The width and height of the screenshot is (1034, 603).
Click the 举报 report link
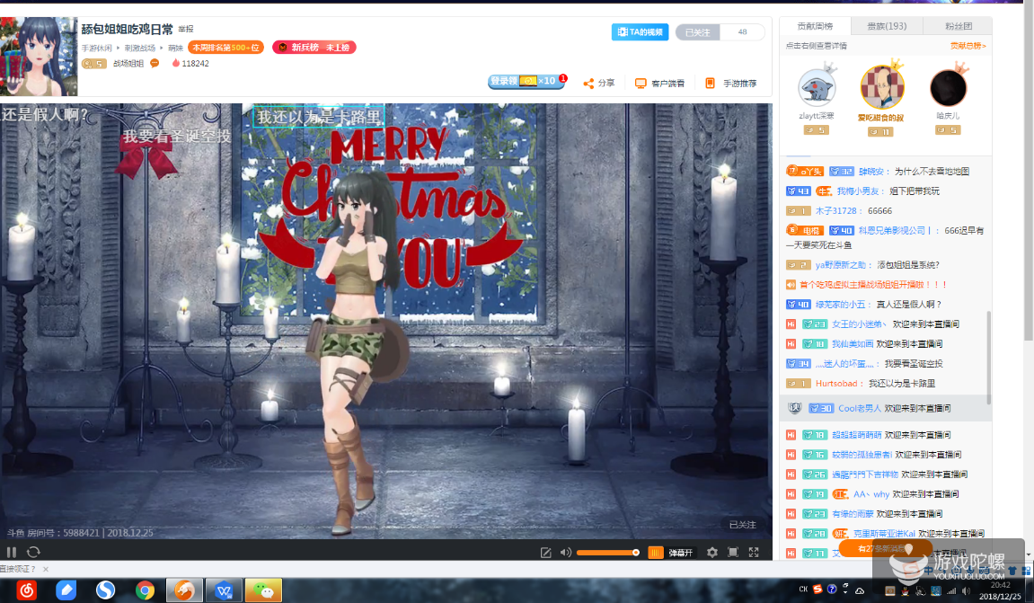(x=185, y=30)
